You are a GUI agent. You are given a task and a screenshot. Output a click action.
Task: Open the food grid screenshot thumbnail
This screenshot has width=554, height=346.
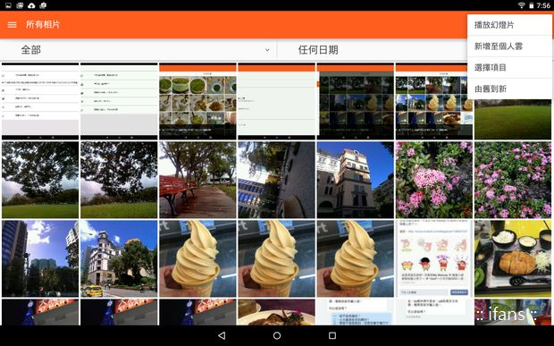pyautogui.click(x=197, y=101)
